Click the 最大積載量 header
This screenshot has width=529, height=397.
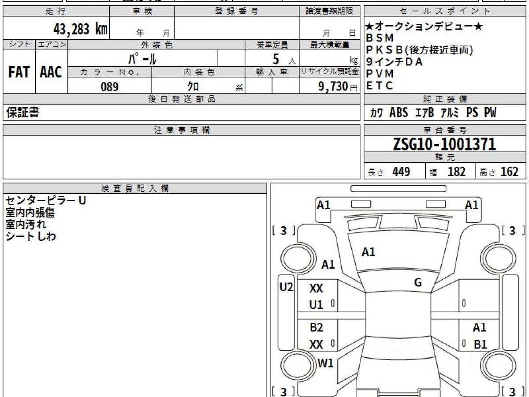coord(329,45)
